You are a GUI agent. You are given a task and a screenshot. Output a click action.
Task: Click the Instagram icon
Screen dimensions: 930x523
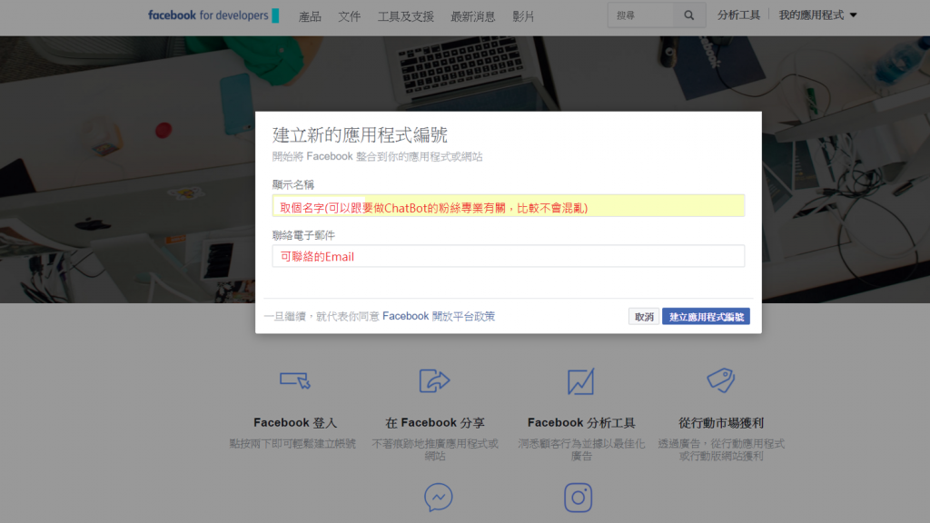tap(579, 498)
